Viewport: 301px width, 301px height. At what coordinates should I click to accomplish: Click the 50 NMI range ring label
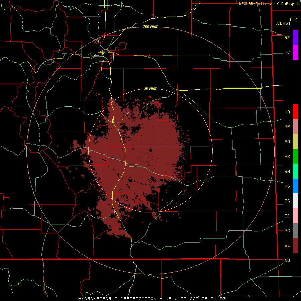150,88
